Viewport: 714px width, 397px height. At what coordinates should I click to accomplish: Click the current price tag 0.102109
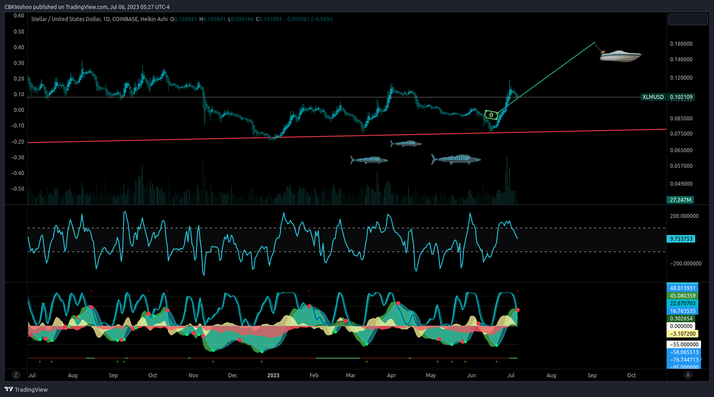[x=681, y=97]
